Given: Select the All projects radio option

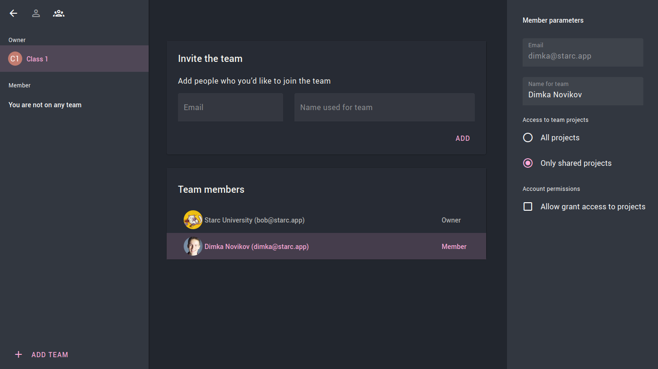Looking at the screenshot, I should point(528,137).
